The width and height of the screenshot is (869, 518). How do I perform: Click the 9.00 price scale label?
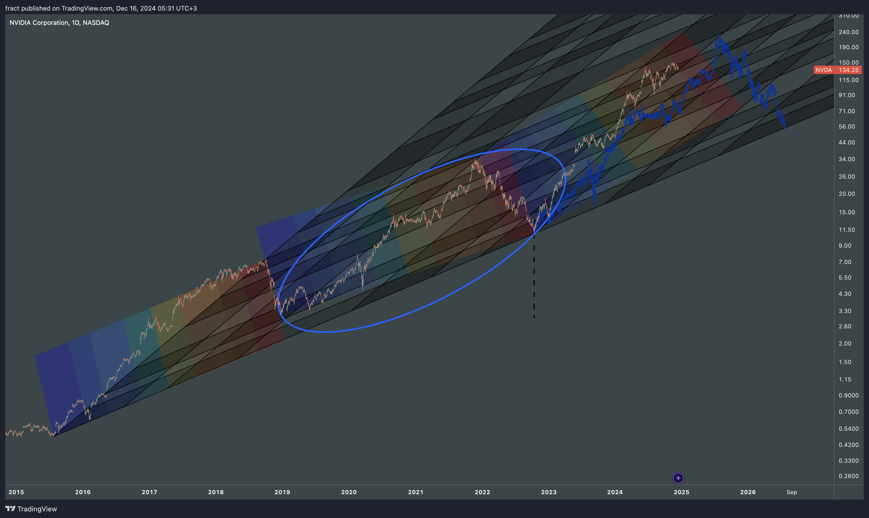coord(845,246)
